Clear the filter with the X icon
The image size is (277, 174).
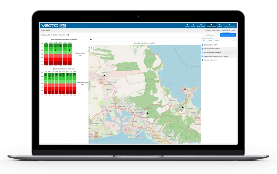pos(234,40)
